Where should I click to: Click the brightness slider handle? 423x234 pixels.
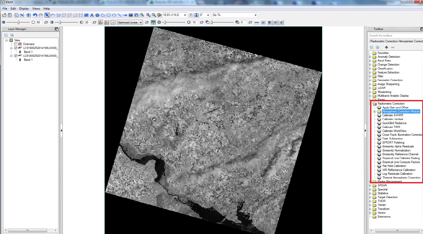tap(18, 23)
